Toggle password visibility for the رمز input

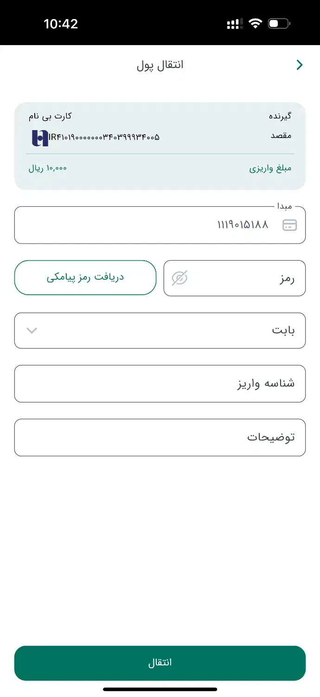pos(179,278)
